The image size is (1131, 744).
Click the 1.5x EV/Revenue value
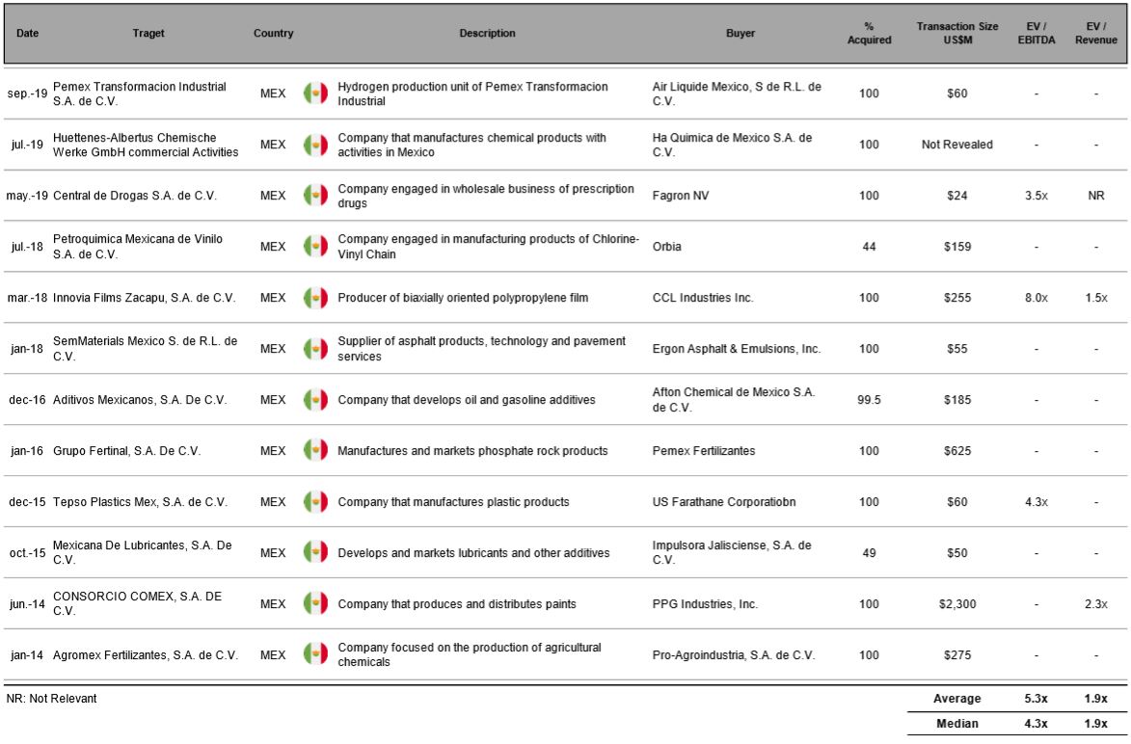[1095, 298]
